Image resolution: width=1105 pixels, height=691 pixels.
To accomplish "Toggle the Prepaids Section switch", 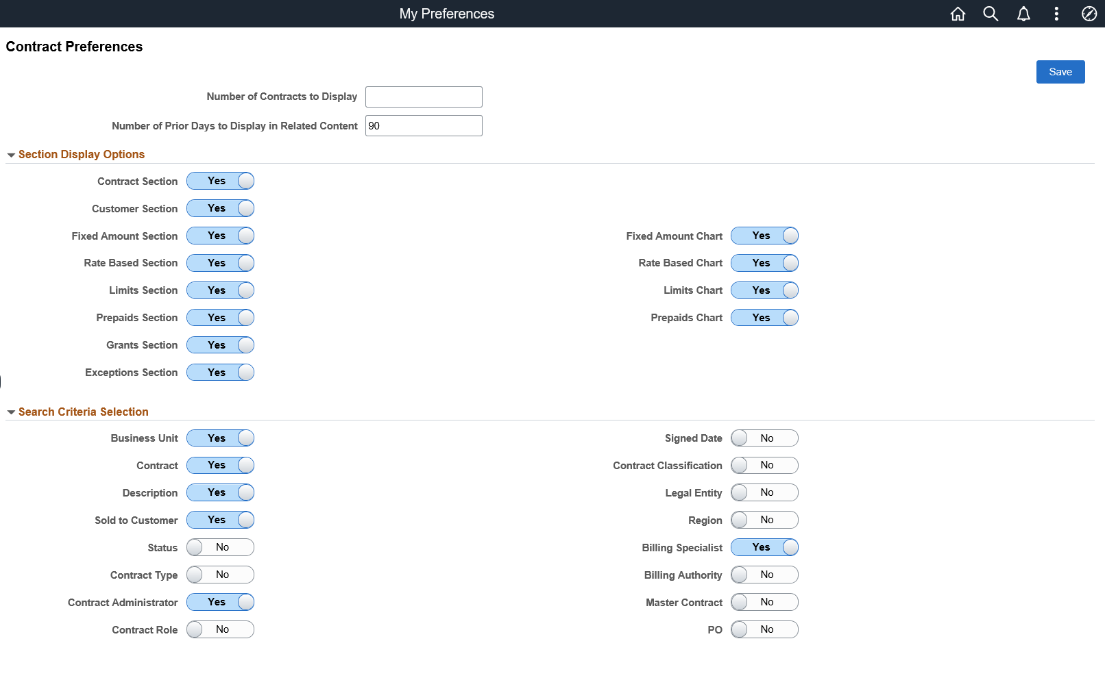I will coord(220,318).
